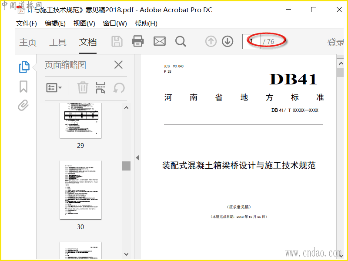The height and width of the screenshot is (261, 348).
Task: Click the page organize icon beside the trash
Action: pos(100,87)
